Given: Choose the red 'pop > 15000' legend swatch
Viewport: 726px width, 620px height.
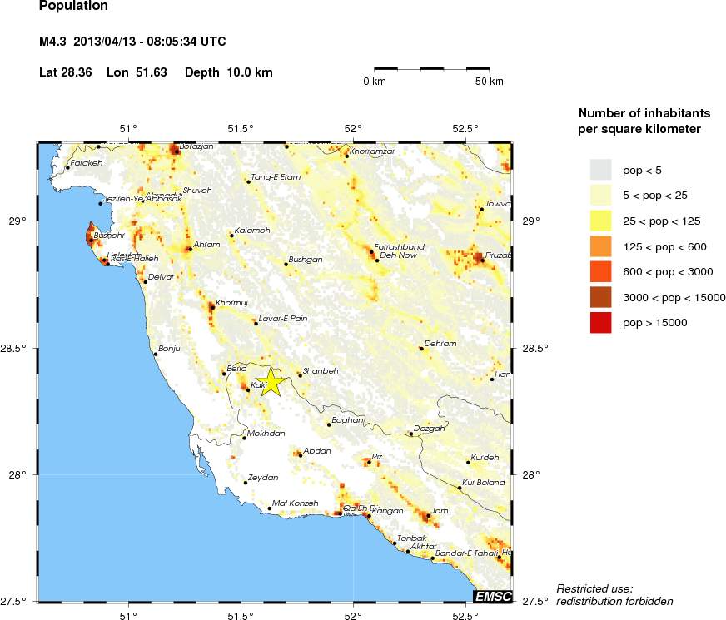Looking at the screenshot, I should point(600,322).
